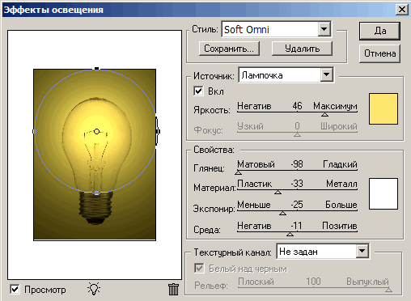Click the Матовый label on gloss slider
Screen dimensions: 411x301
pyautogui.click(x=256, y=164)
